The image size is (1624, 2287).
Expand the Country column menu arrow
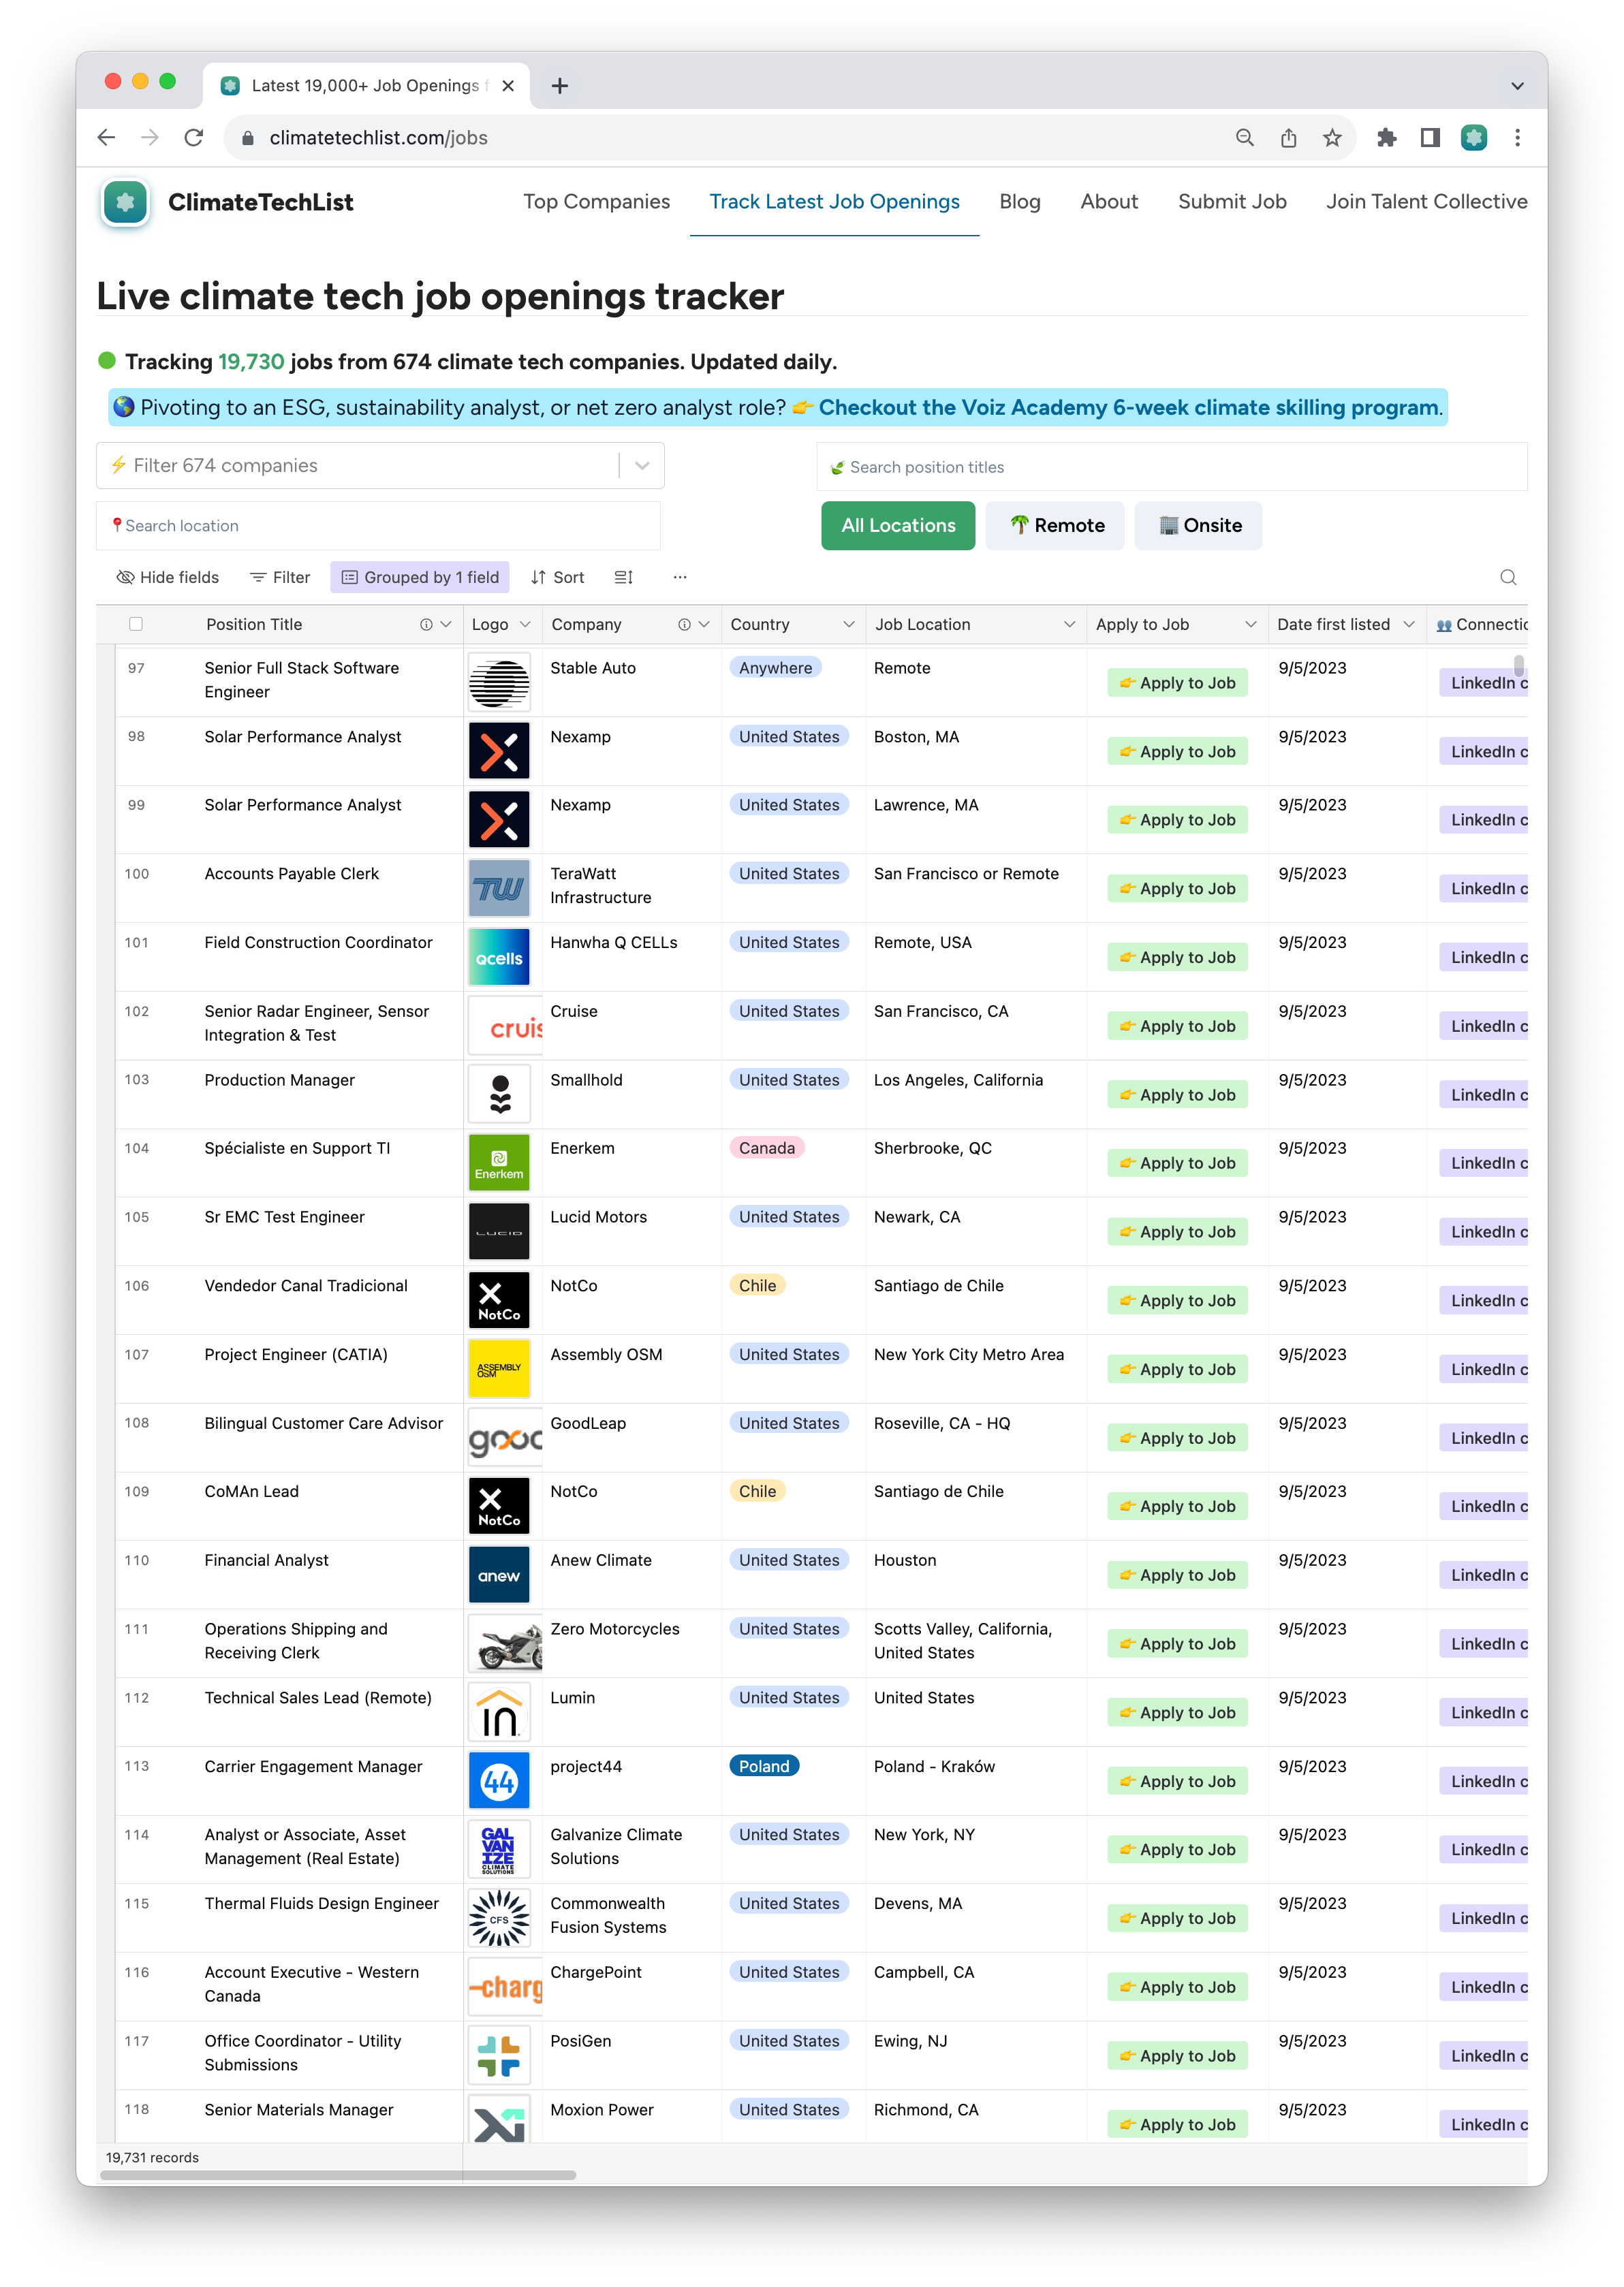849,624
